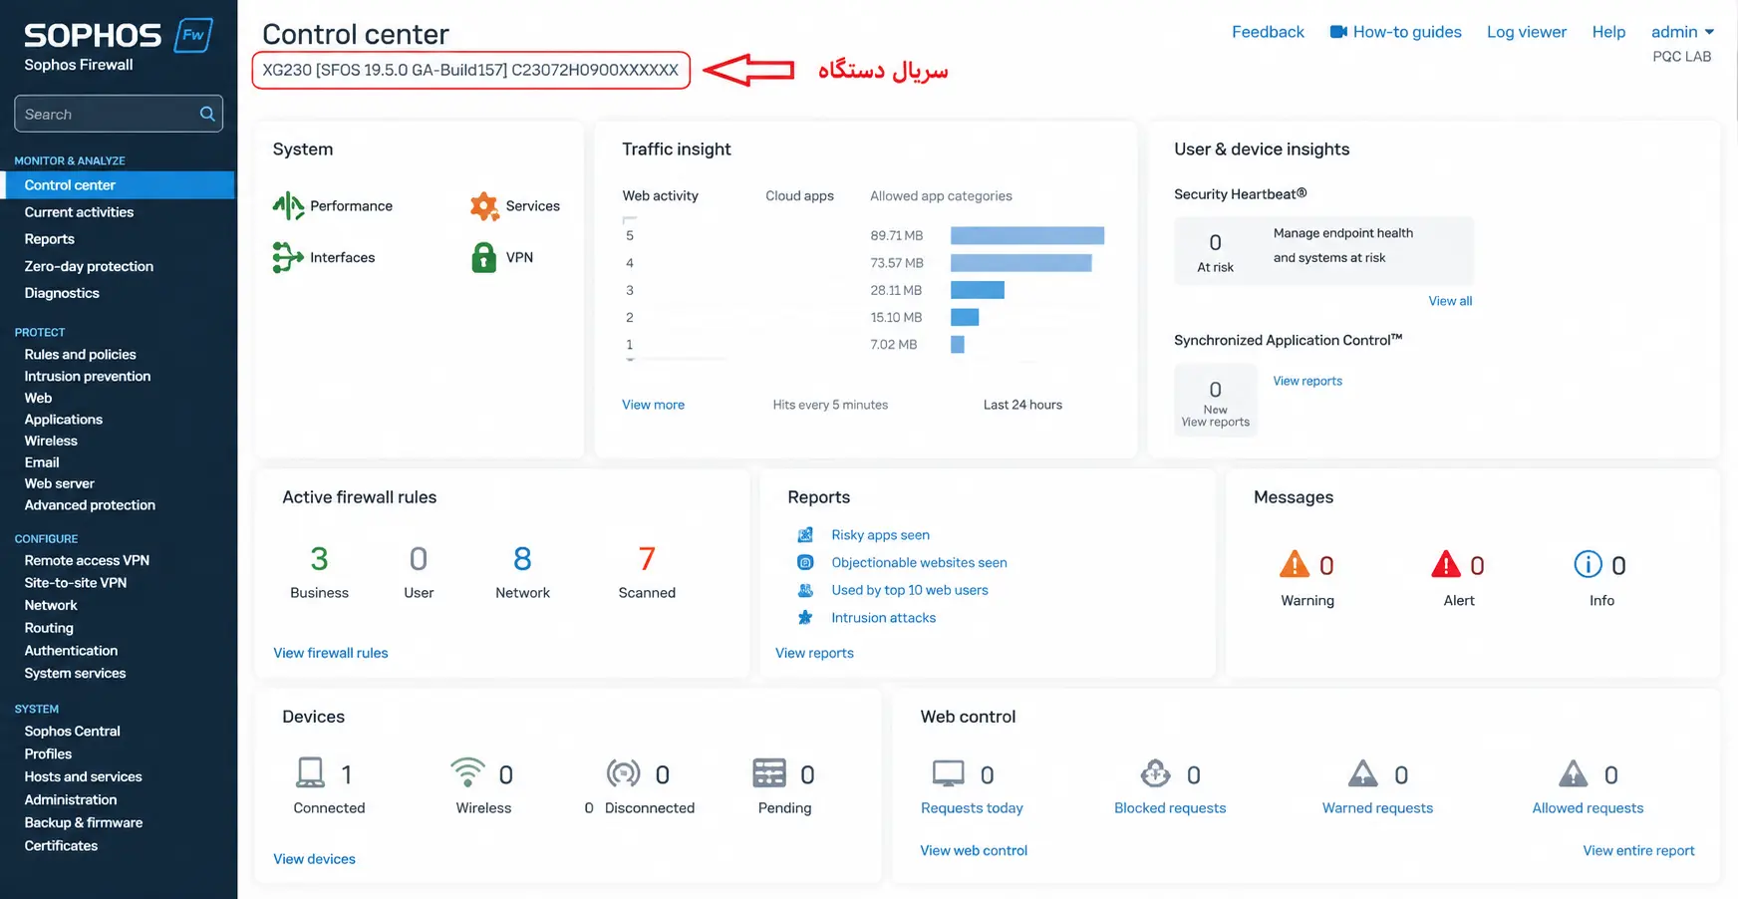Open Intrusion prevention section

click(x=88, y=377)
